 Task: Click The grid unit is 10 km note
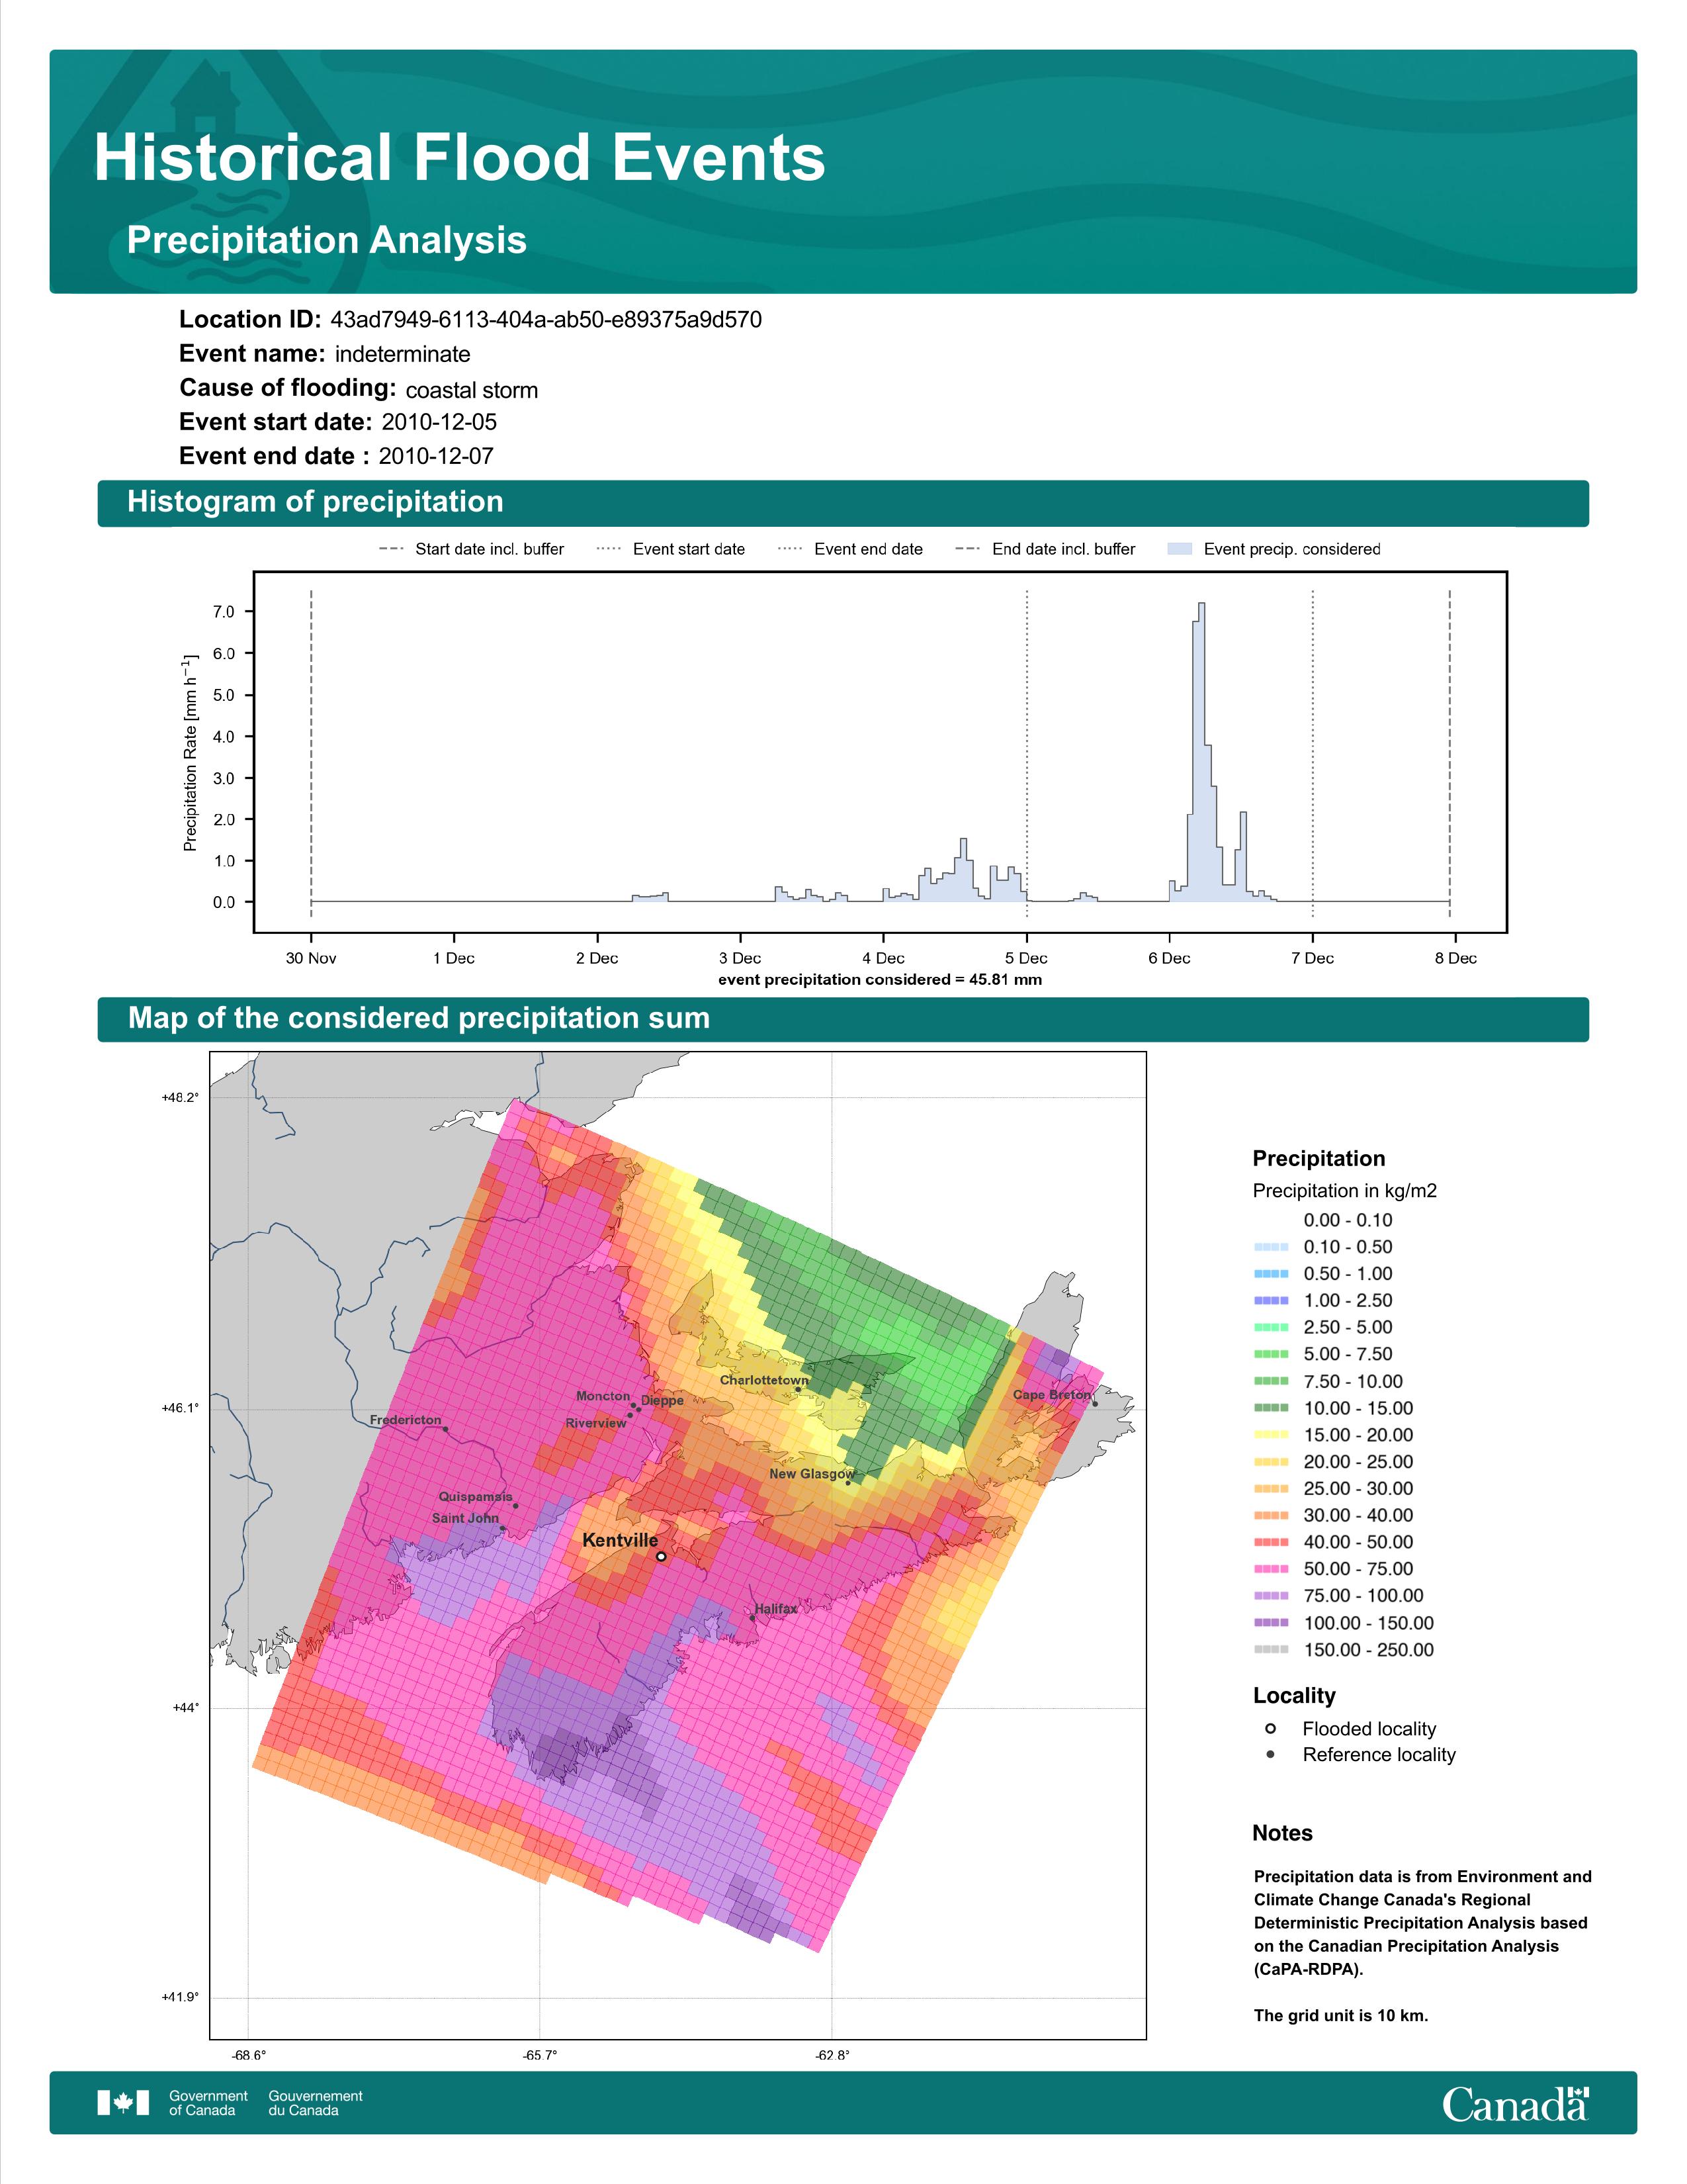pyautogui.click(x=1341, y=2015)
